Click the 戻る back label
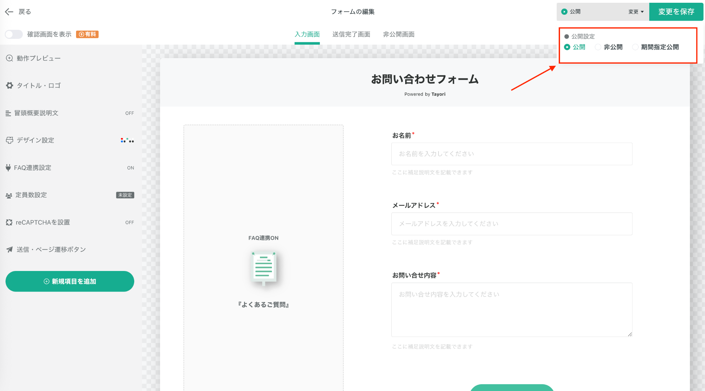Image resolution: width=705 pixels, height=391 pixels. 24,12
